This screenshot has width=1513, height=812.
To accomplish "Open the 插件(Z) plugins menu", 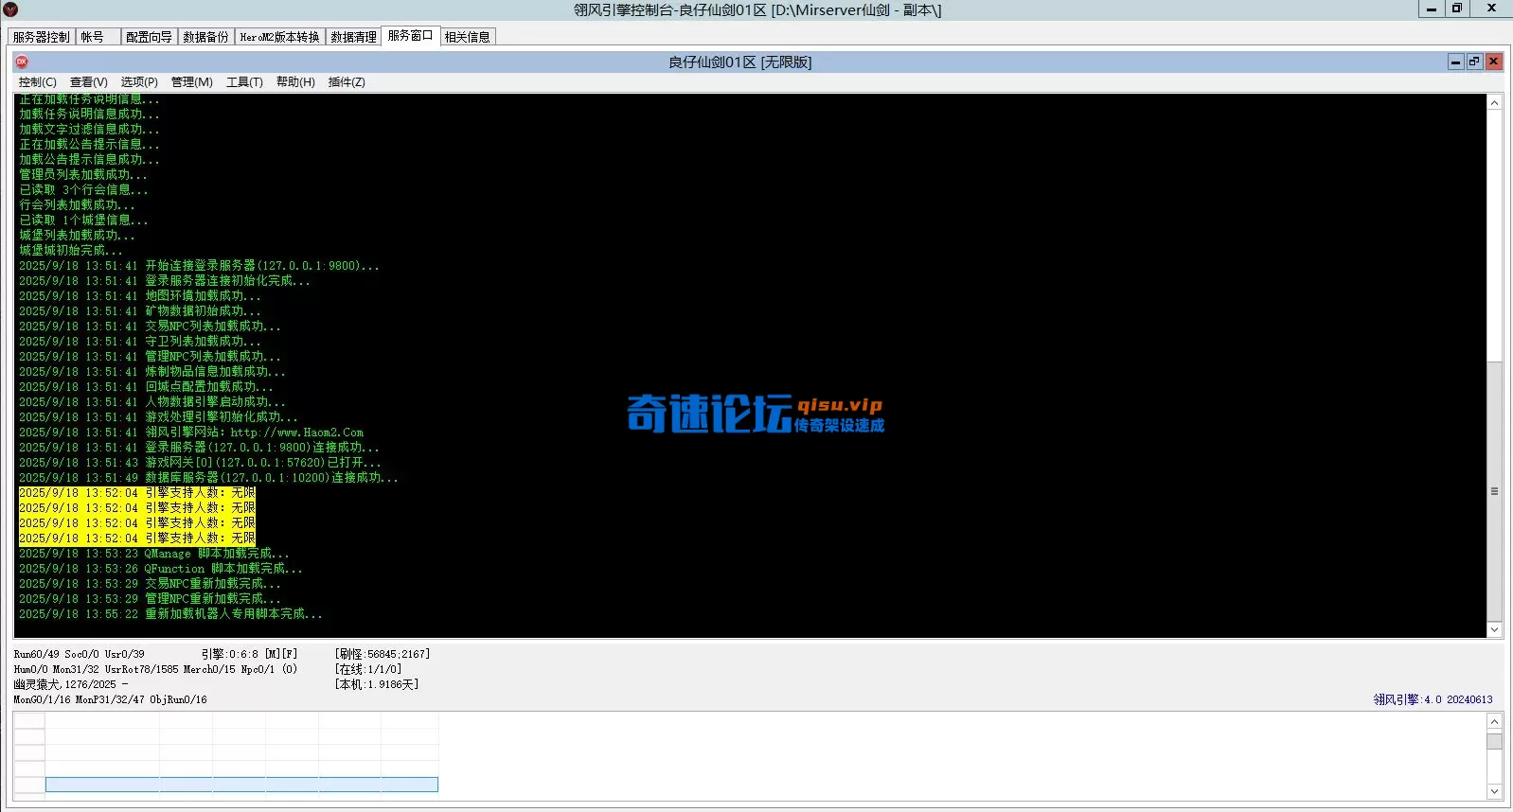I will (x=347, y=82).
